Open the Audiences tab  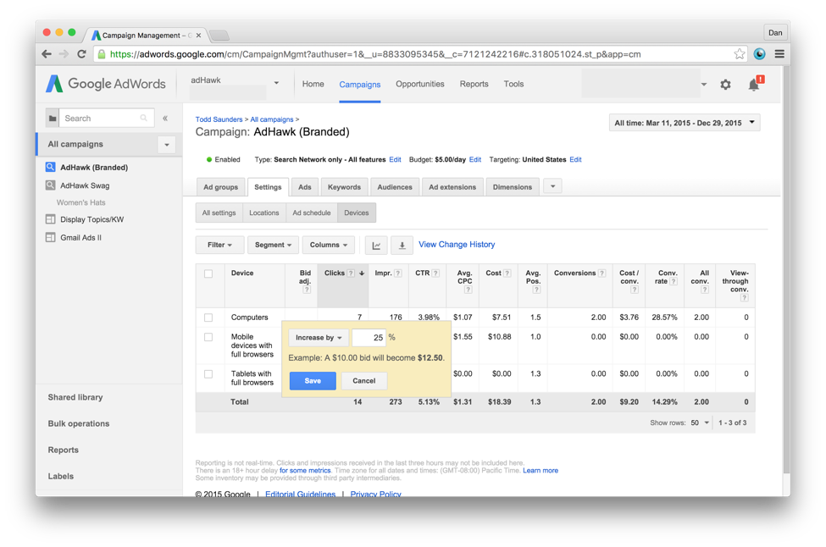395,187
